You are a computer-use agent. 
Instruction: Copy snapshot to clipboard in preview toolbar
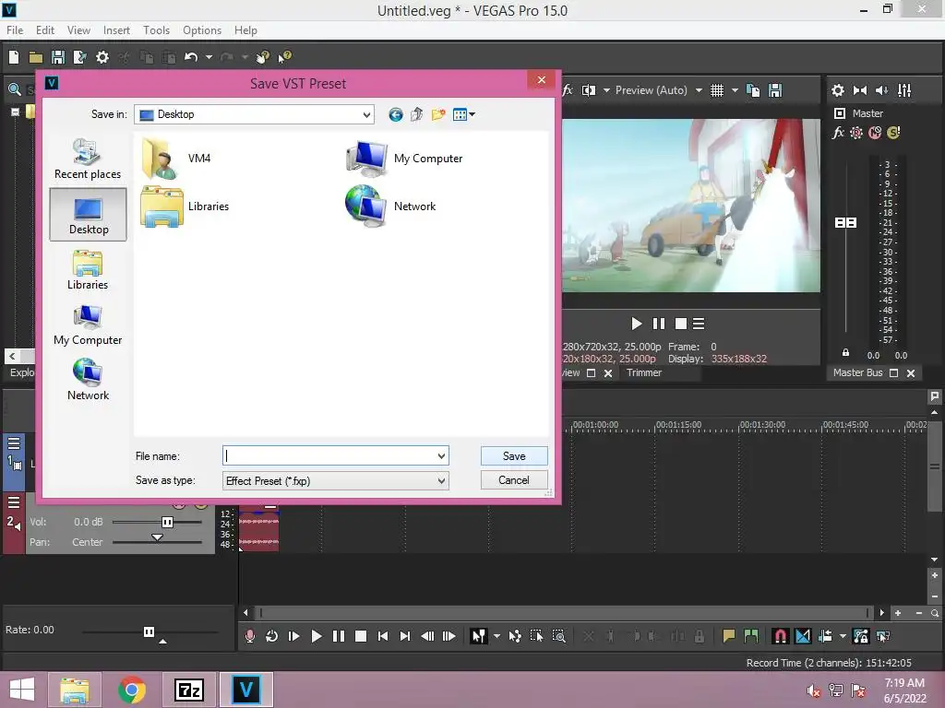[753, 90]
